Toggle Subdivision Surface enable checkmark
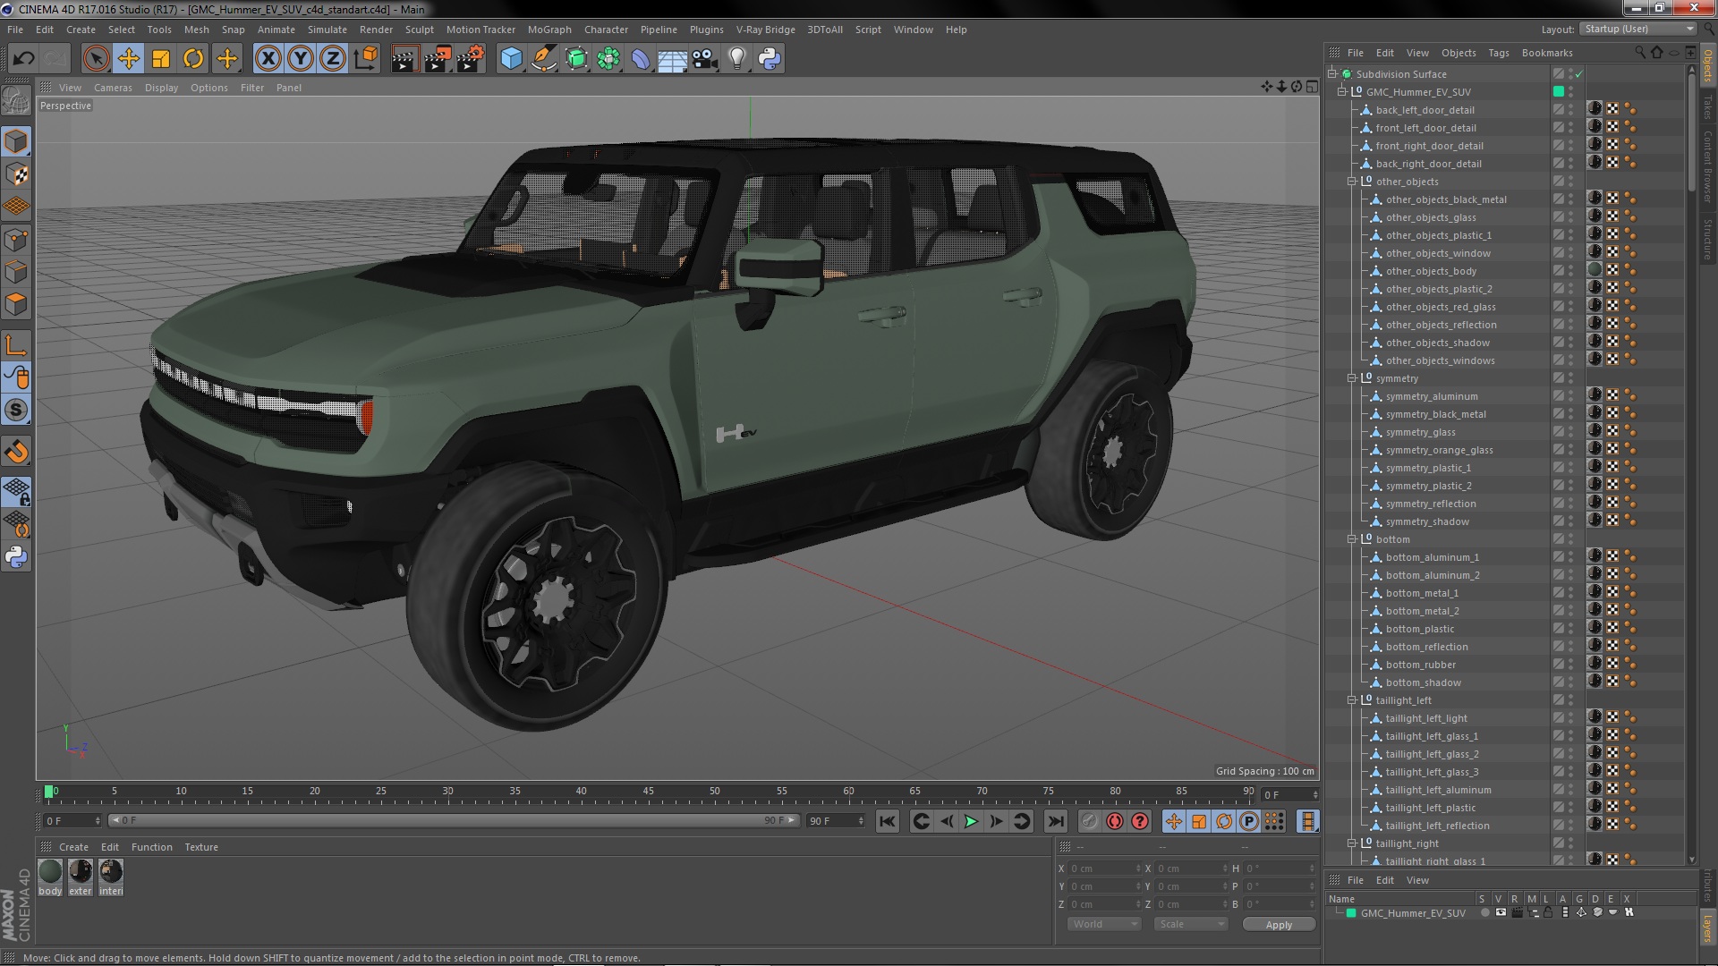1718x966 pixels. (1579, 74)
